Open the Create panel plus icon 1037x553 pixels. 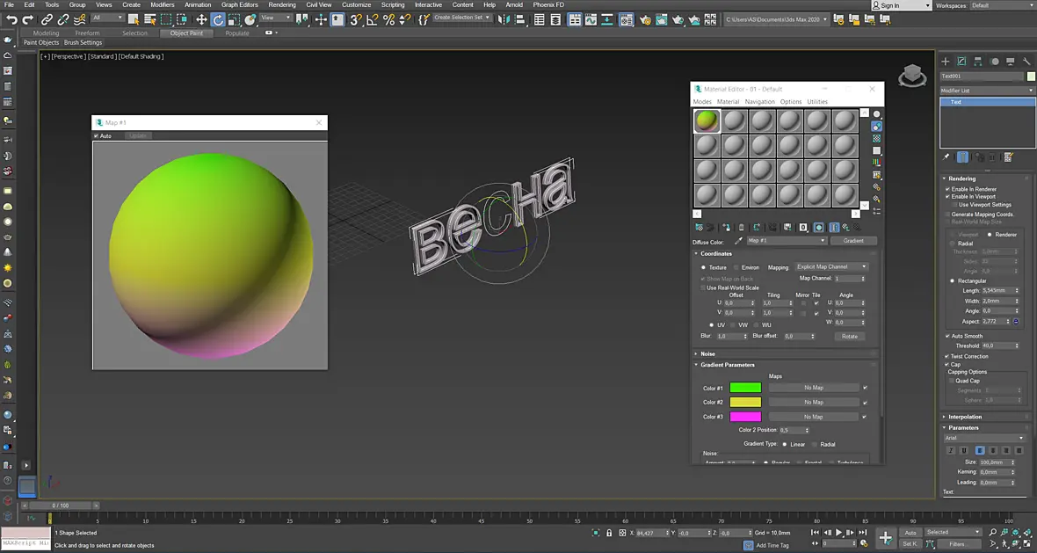pos(945,62)
